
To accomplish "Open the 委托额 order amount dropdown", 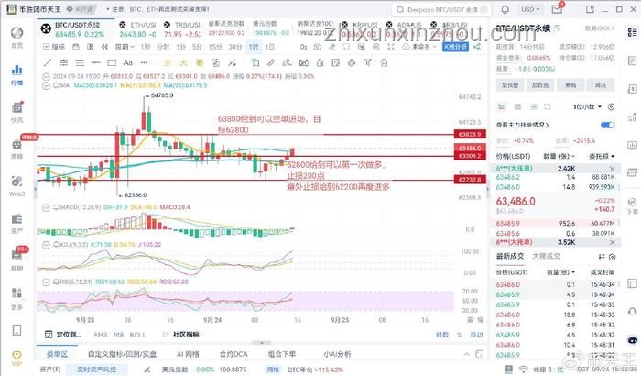I will click(x=602, y=156).
